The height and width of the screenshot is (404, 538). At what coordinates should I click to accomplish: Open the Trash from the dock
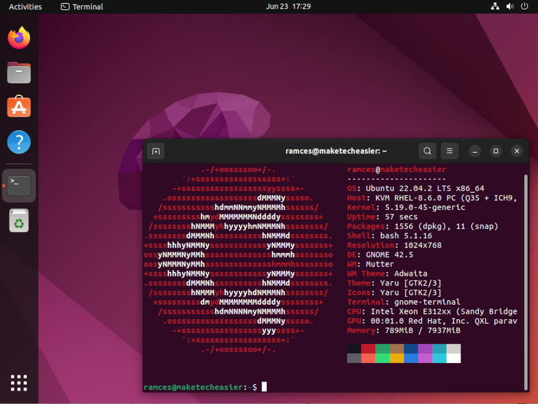(x=18, y=221)
